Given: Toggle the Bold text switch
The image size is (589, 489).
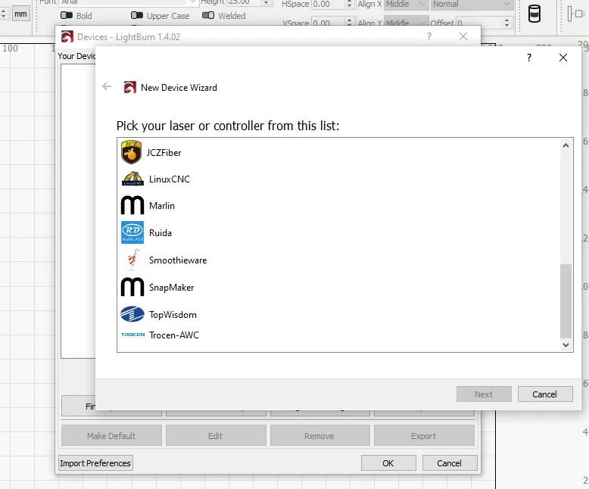Looking at the screenshot, I should pyautogui.click(x=67, y=15).
